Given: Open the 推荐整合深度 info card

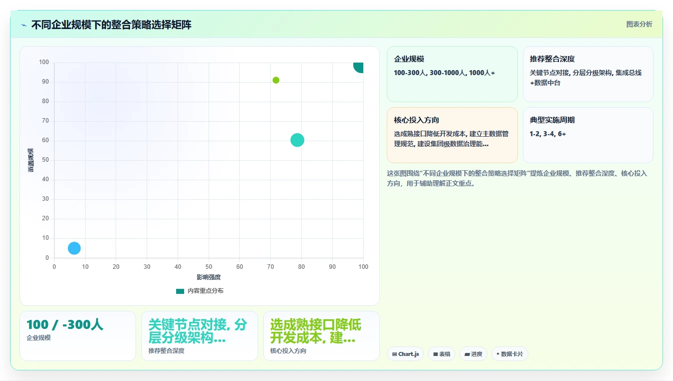Looking at the screenshot, I should tap(588, 74).
